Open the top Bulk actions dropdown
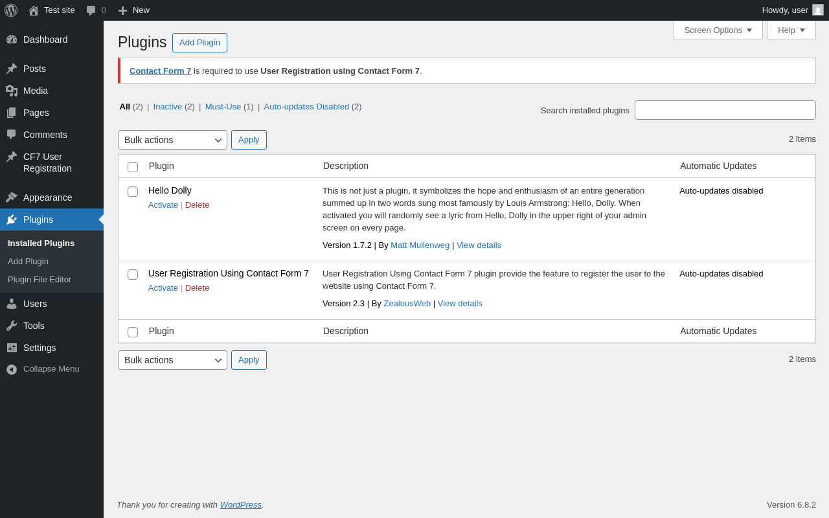Viewport: 829px width, 518px height. coord(172,140)
